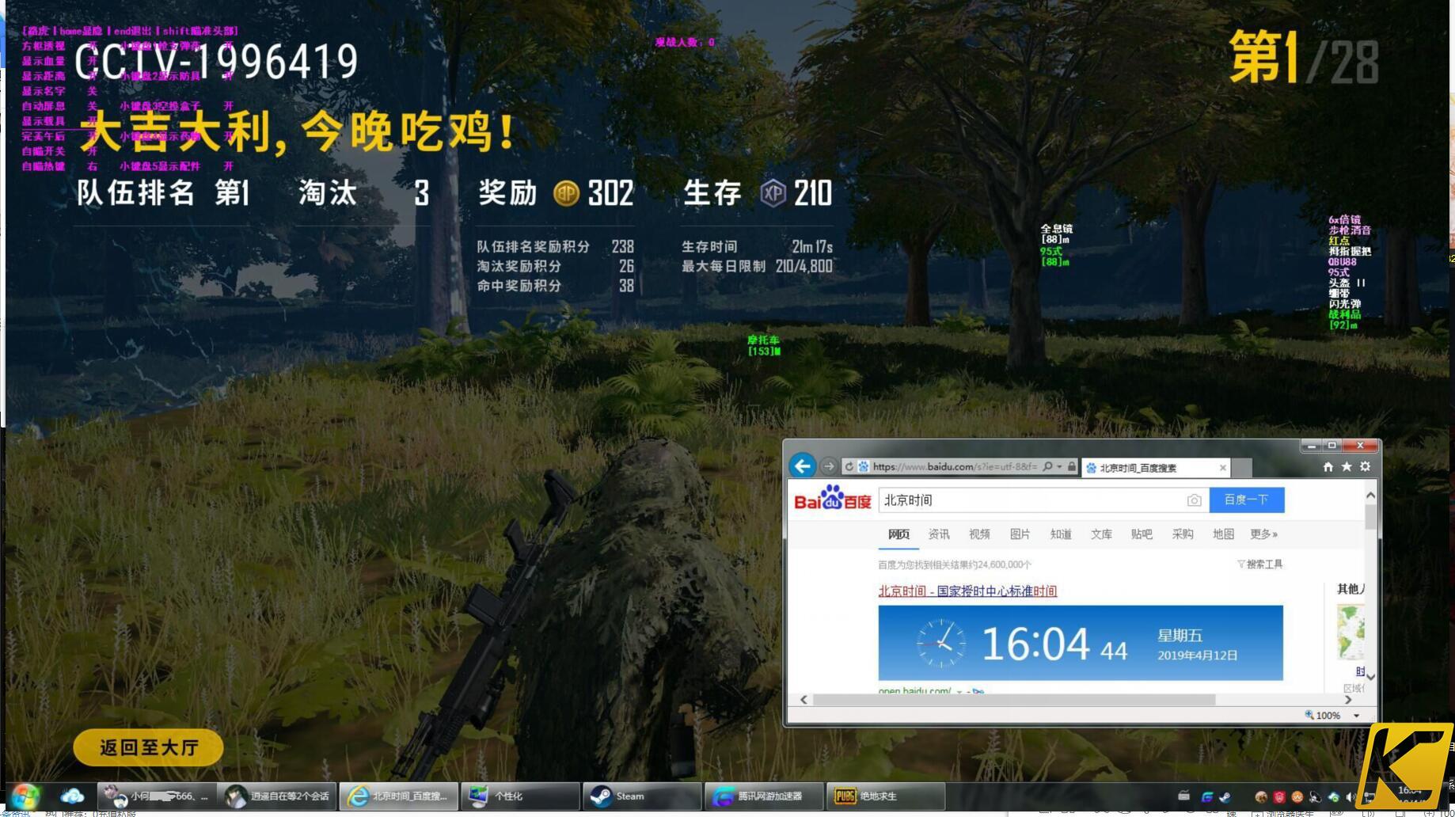Viewport: 1455px width, 817px height.
Task: Click the 返回至大厅 button
Action: pyautogui.click(x=149, y=747)
